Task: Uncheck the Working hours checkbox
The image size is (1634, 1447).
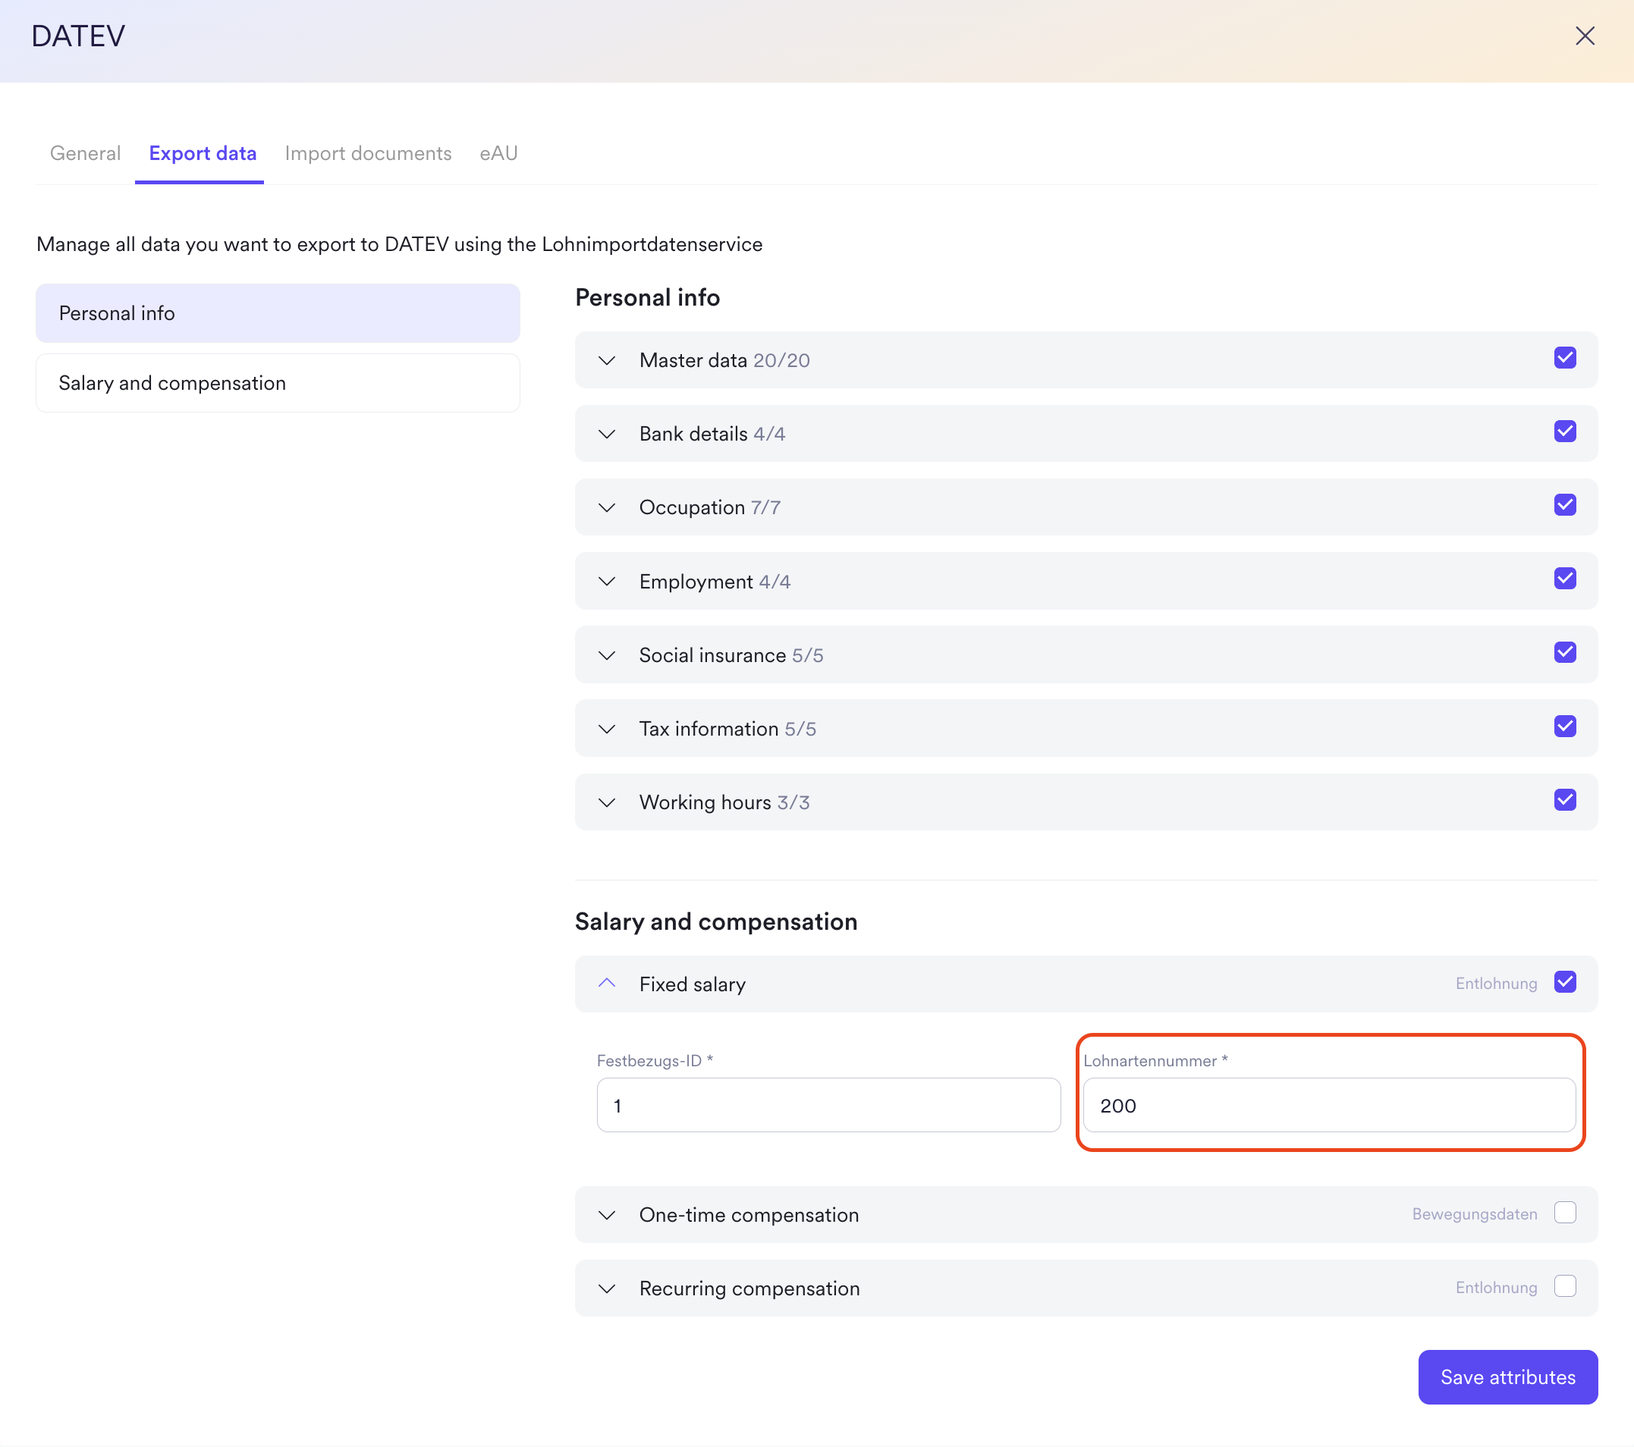Action: pyautogui.click(x=1564, y=800)
